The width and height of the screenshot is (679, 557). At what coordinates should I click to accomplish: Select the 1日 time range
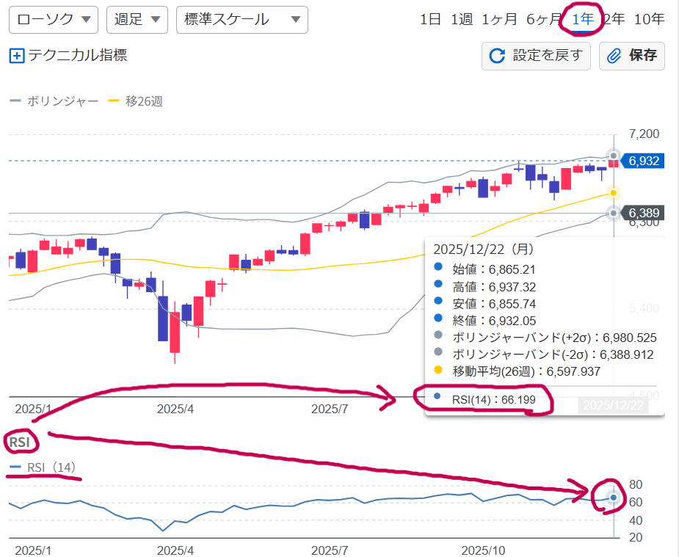click(430, 20)
